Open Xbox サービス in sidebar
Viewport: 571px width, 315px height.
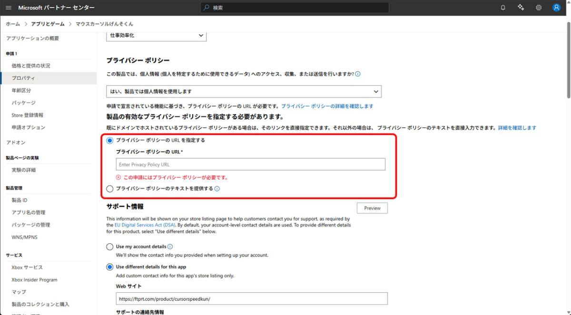[x=27, y=267]
